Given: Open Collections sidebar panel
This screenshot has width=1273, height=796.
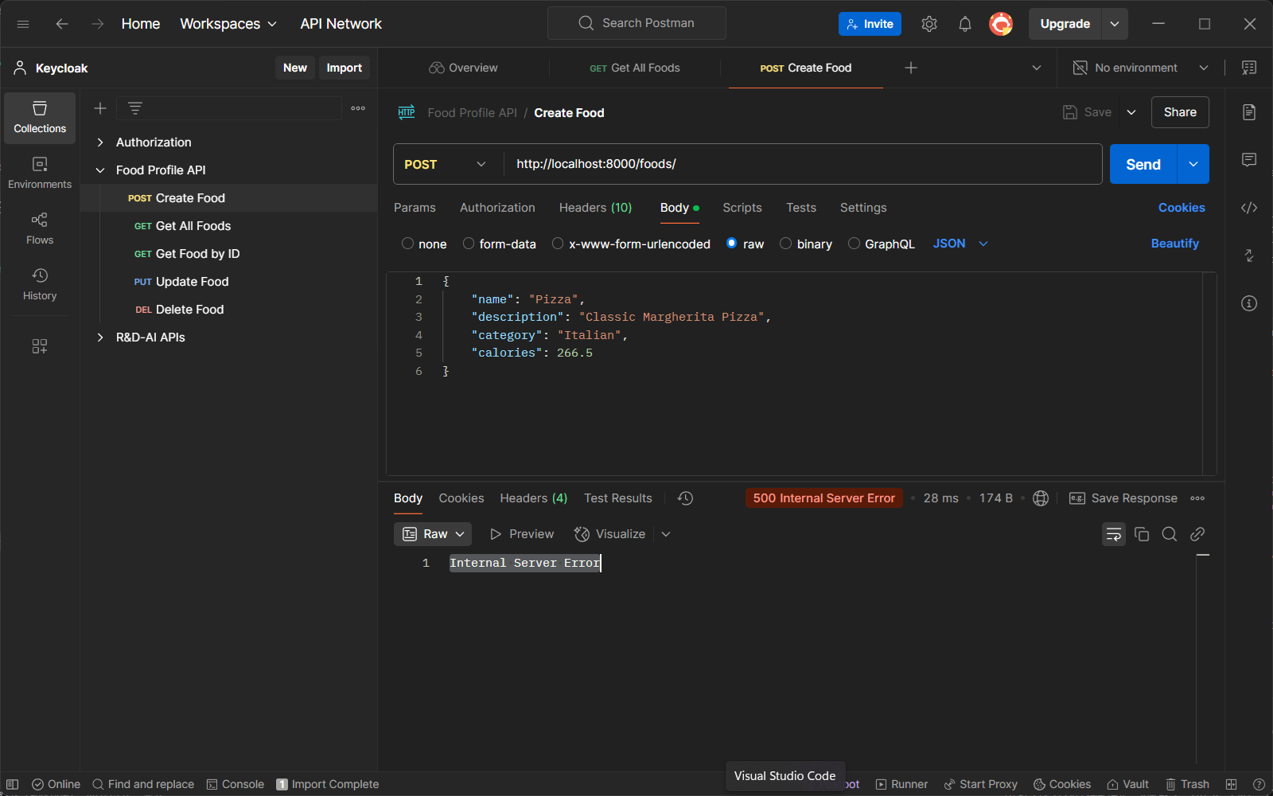Looking at the screenshot, I should click(40, 118).
